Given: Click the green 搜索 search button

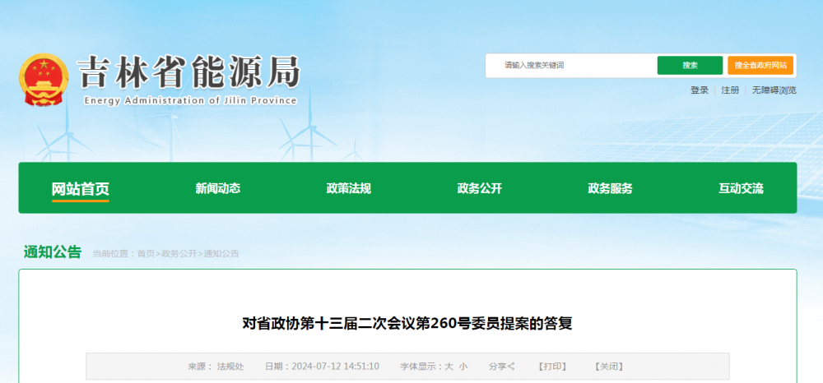Looking at the screenshot, I should pos(690,66).
